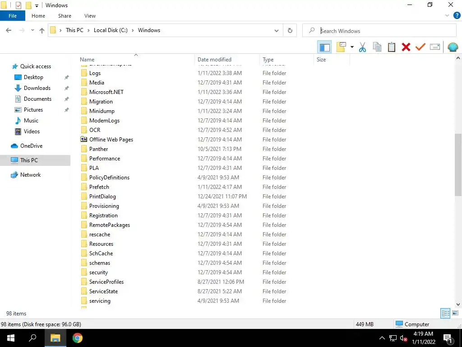Select the Offline Web Pages folder icon

pos(84,139)
